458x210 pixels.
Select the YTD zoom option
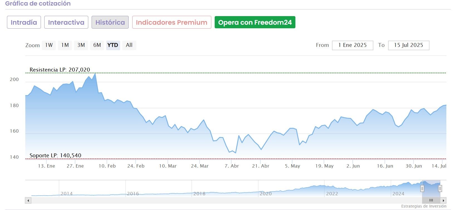[113, 45]
